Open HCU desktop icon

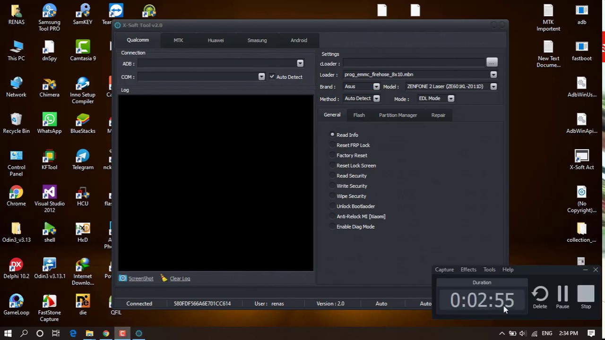[83, 196]
